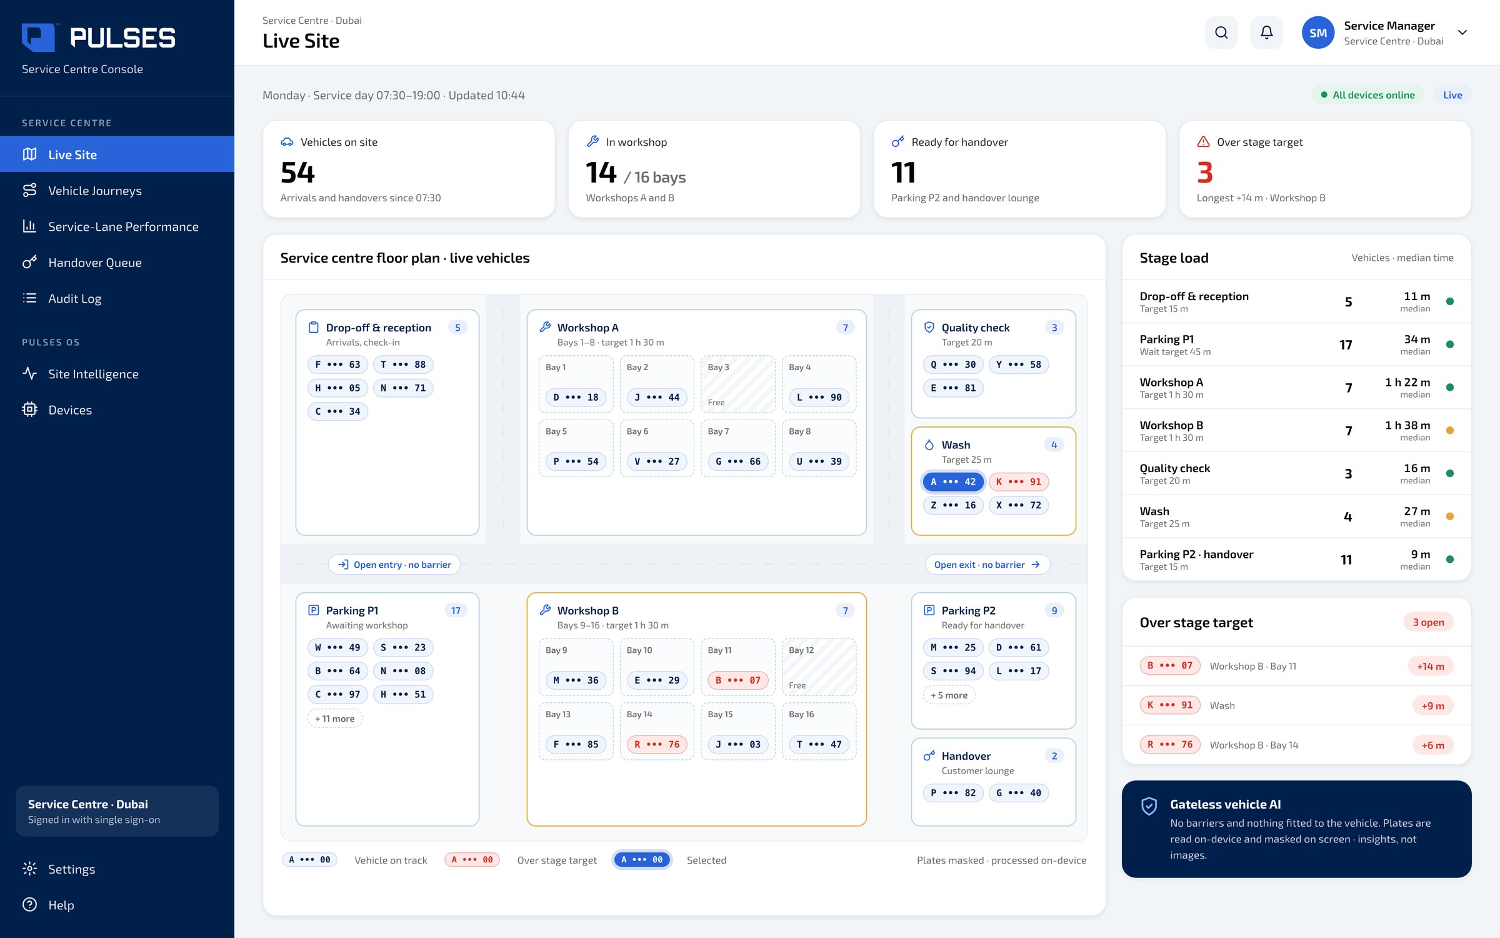Image resolution: width=1500 pixels, height=938 pixels.
Task: Expand +5 more in Parking P2
Action: (x=949, y=695)
